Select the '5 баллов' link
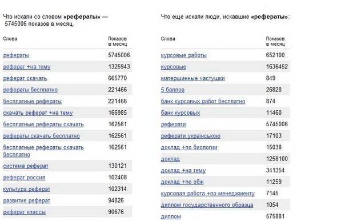The height and width of the screenshot is (221, 337). pos(172,90)
